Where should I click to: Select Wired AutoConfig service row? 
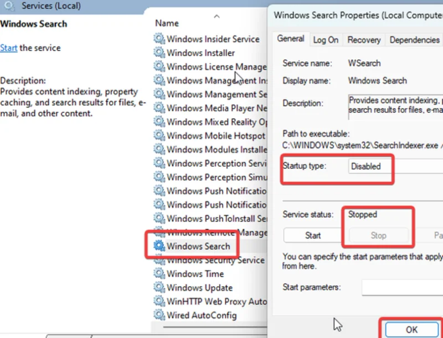pyautogui.click(x=210, y=315)
